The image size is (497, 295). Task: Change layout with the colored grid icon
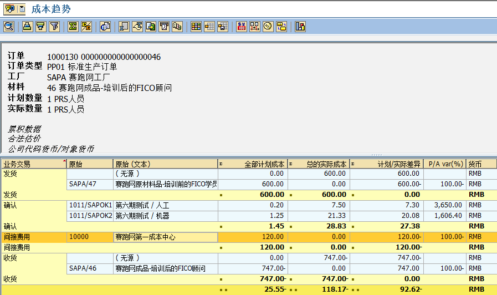(196, 26)
